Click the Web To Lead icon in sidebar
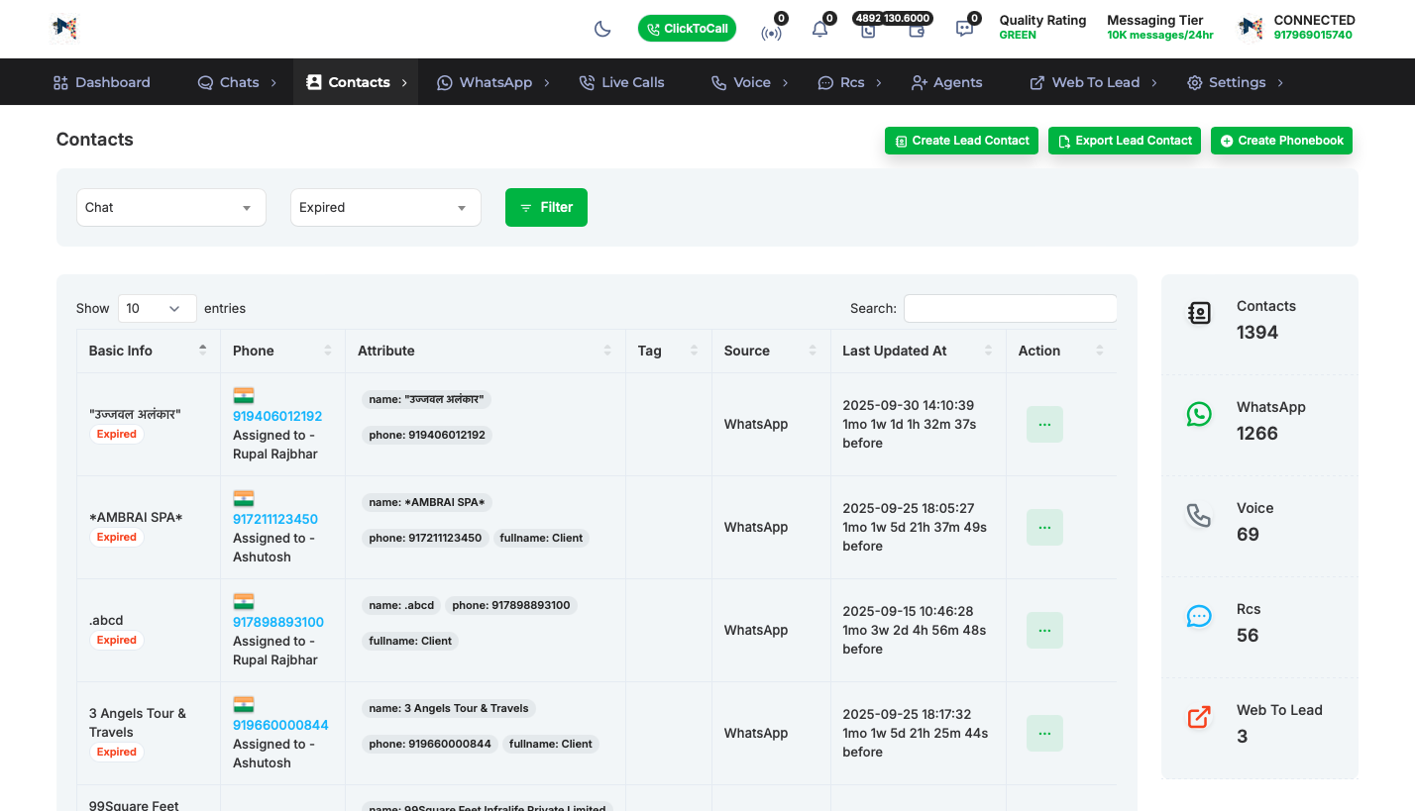The height and width of the screenshot is (811, 1415). pos(1199,718)
